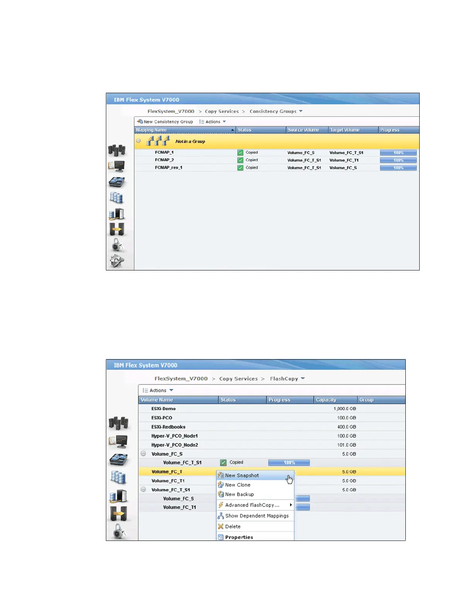Collapse the Volume_FC_T_S1 parent row
Viewport: 473px width, 612px height.
(x=143, y=490)
